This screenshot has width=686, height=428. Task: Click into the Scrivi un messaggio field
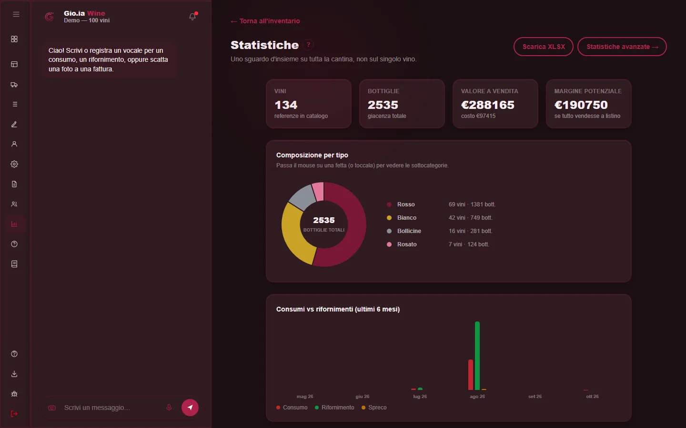pos(112,408)
